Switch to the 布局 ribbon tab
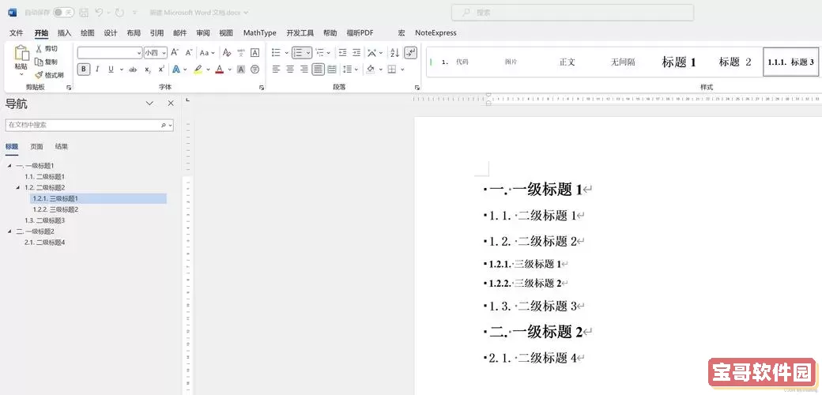 click(x=134, y=33)
